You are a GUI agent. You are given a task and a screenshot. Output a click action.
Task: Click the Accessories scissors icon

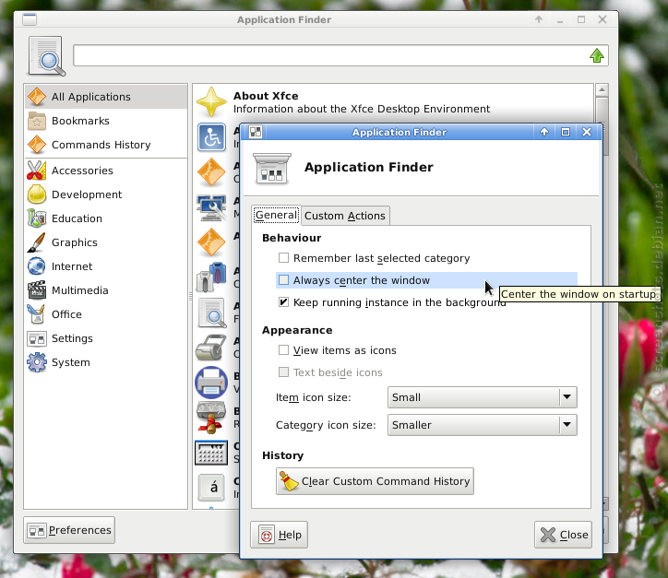click(37, 171)
